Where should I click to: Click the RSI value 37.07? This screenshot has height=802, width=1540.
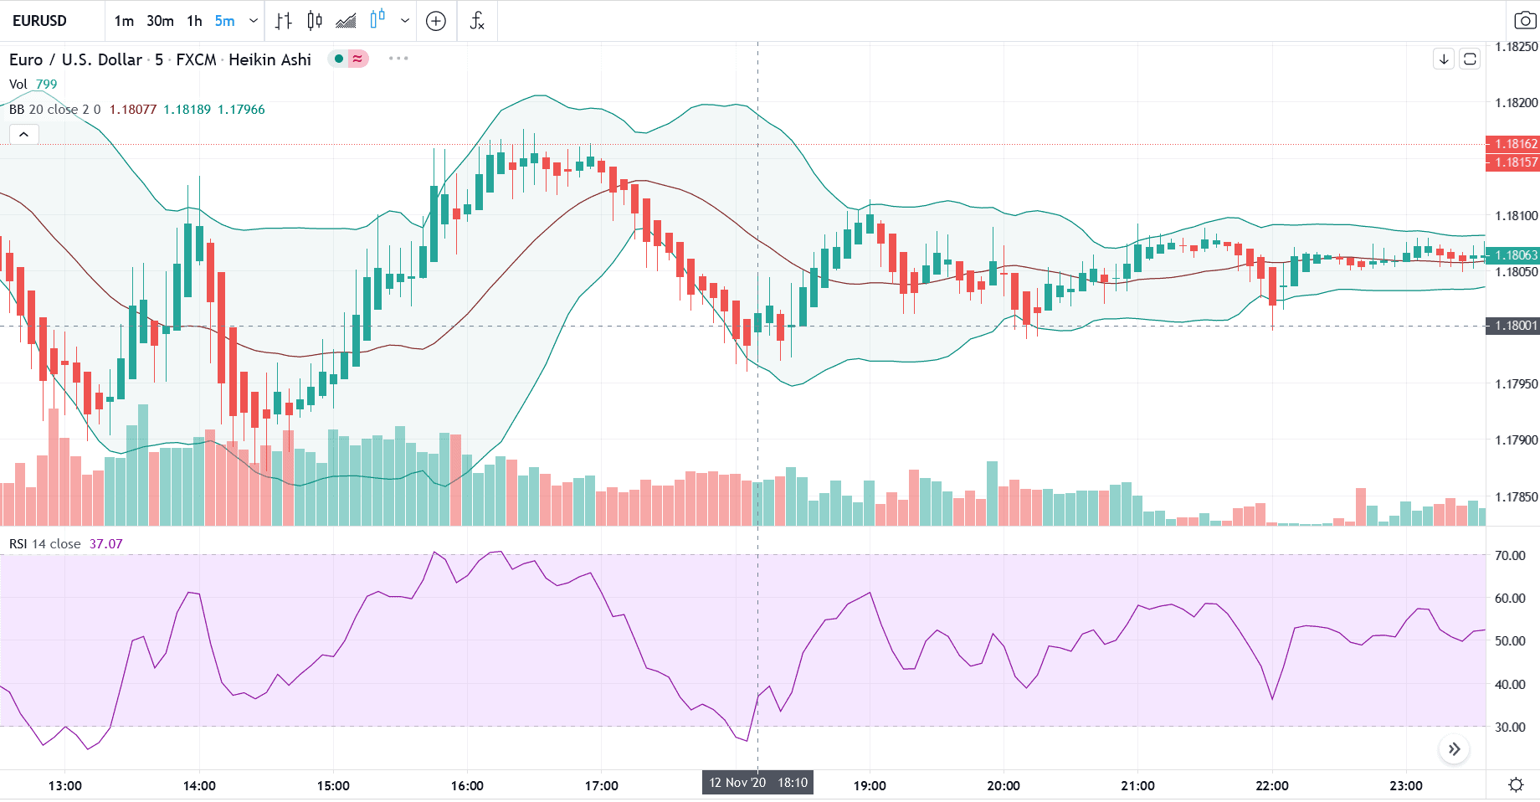106,544
